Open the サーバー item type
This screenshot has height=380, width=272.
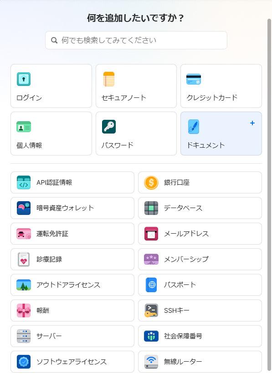(x=72, y=336)
